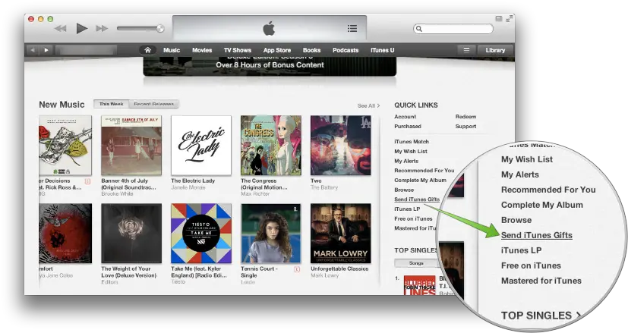Open the Blurred Lines single cover
This screenshot has height=333, width=628.
click(419, 285)
